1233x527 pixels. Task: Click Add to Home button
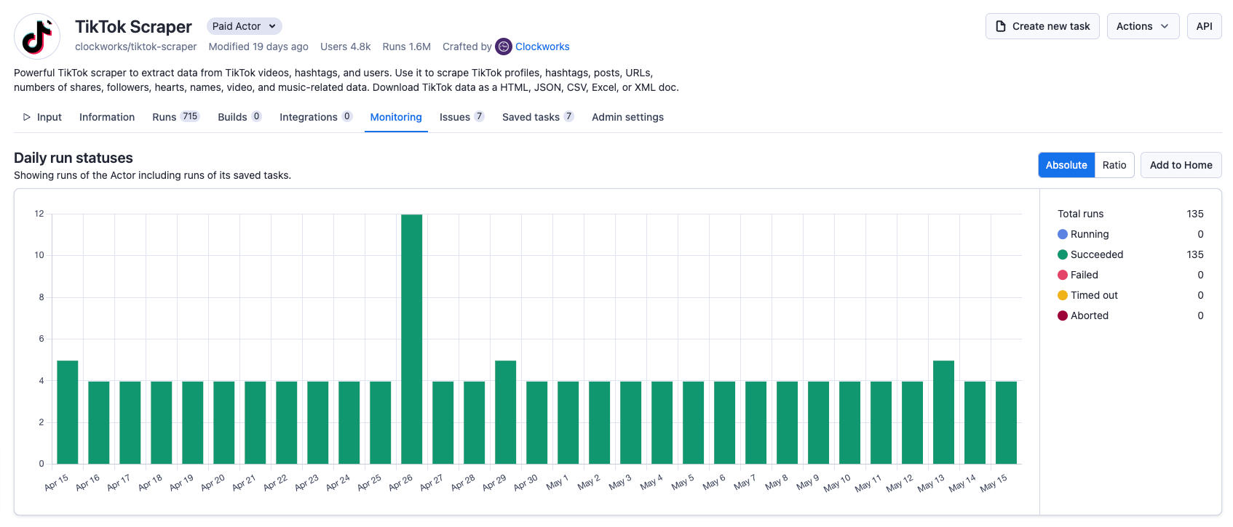(1181, 165)
